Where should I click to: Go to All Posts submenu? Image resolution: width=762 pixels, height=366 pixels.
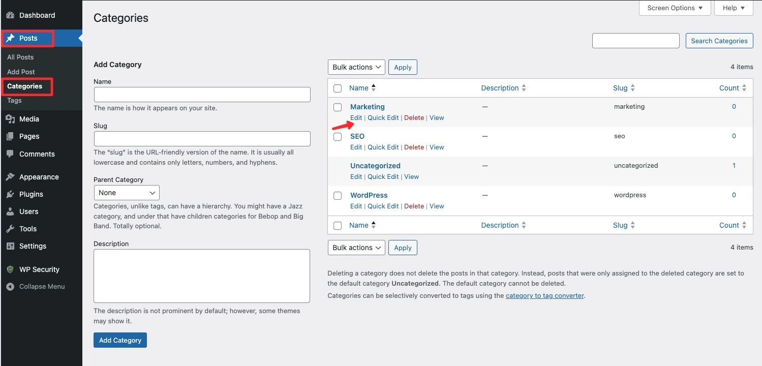[x=20, y=57]
